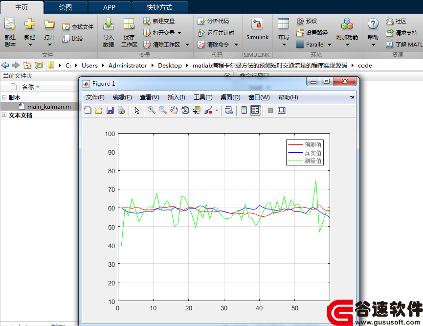This screenshot has width=423, height=326.
Task: Toggle the Insert Colorbar button
Action: pos(244,110)
